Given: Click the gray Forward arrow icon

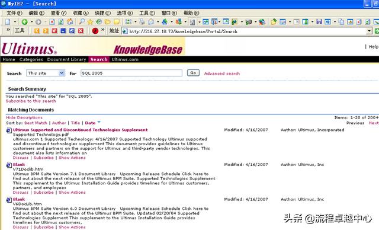Looking at the screenshot, I should [38, 22].
